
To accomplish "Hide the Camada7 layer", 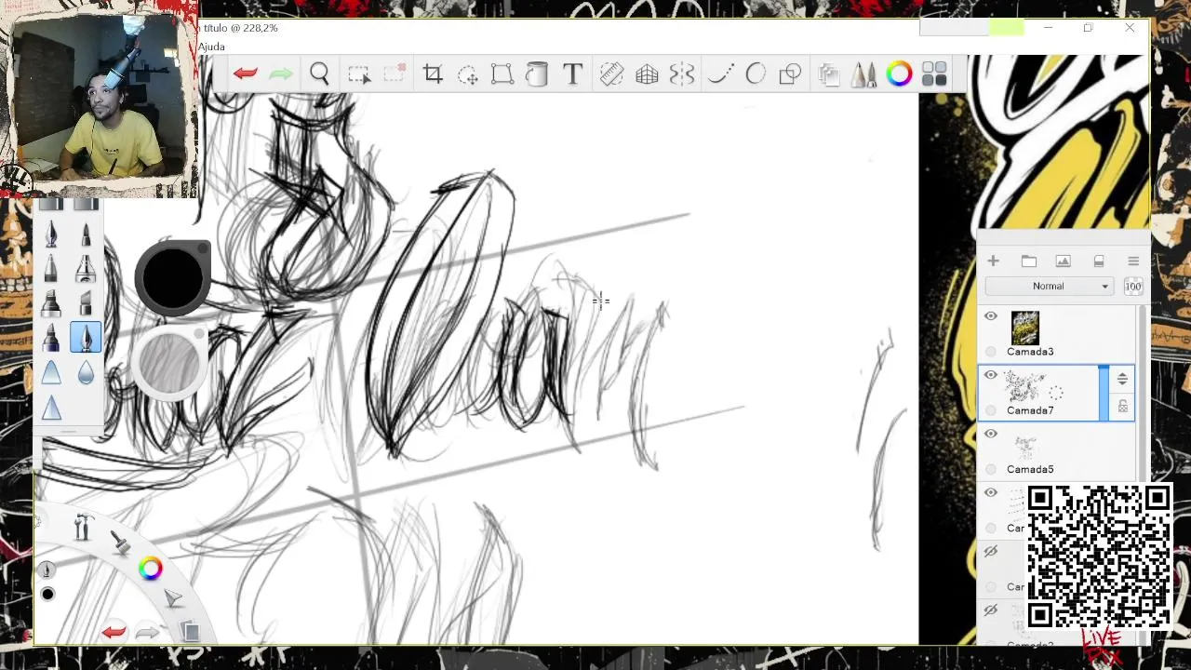I will (991, 375).
